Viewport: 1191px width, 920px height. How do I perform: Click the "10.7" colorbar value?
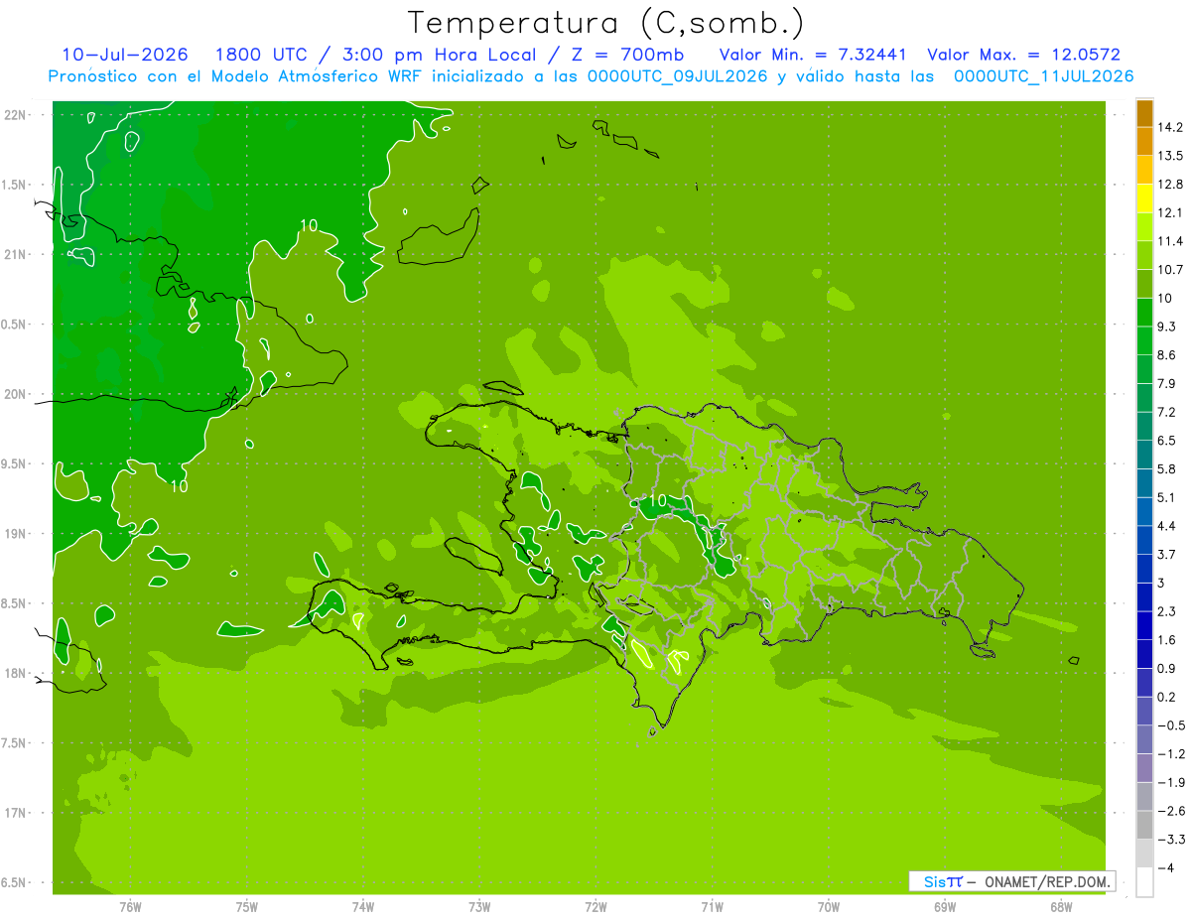click(x=1171, y=270)
